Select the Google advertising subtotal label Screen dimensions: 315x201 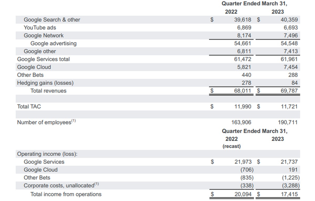coord(54,43)
